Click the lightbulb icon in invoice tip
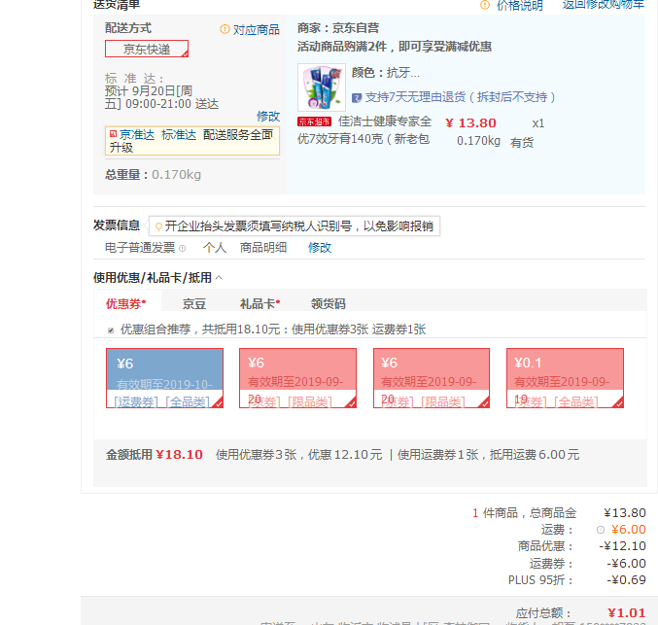Viewport: 658px width, 625px height. click(158, 226)
